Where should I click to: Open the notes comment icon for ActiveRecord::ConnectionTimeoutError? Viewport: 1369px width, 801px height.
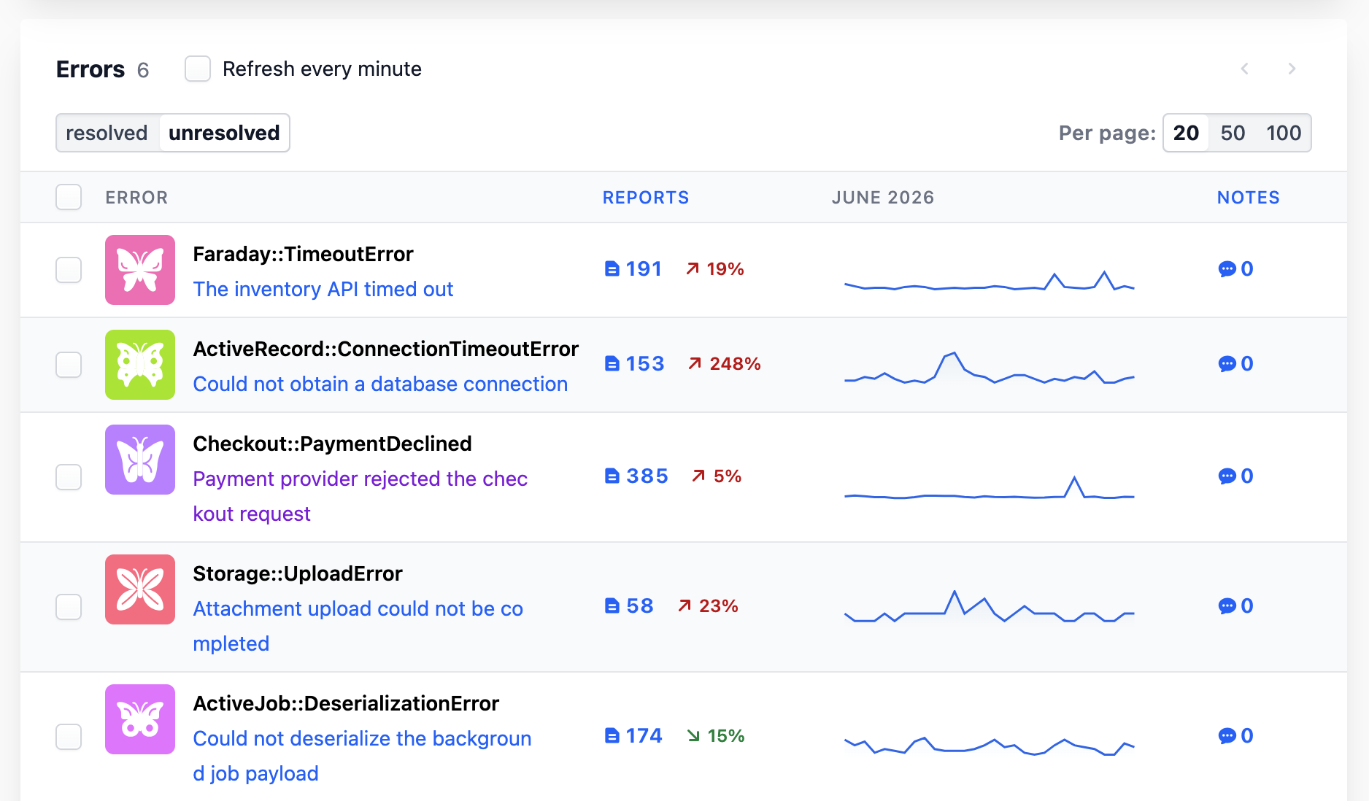[x=1227, y=364]
